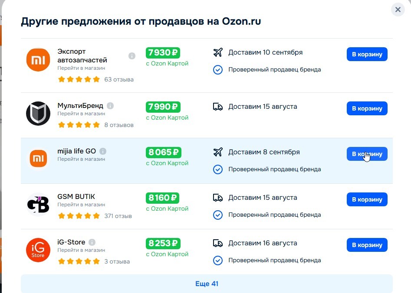This screenshot has height=293, width=411.
Task: Click the 8 253 ₽ price badge
Action: [x=163, y=243]
